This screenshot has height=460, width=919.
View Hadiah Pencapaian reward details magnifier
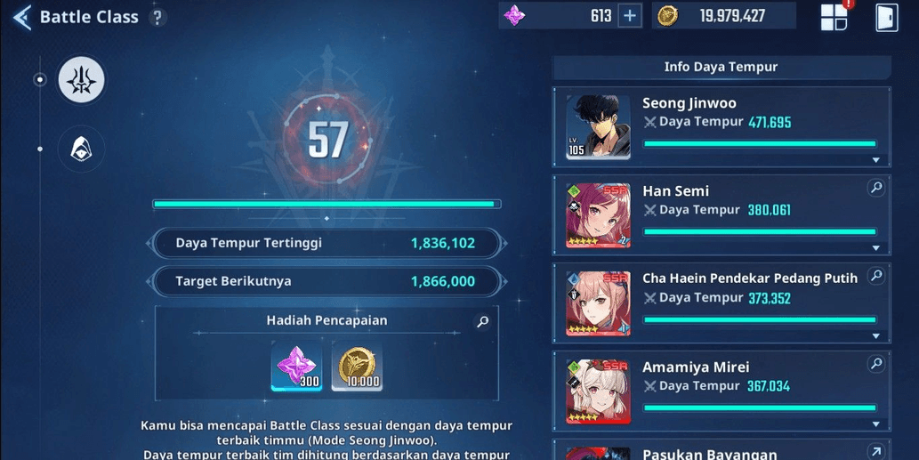tap(482, 322)
